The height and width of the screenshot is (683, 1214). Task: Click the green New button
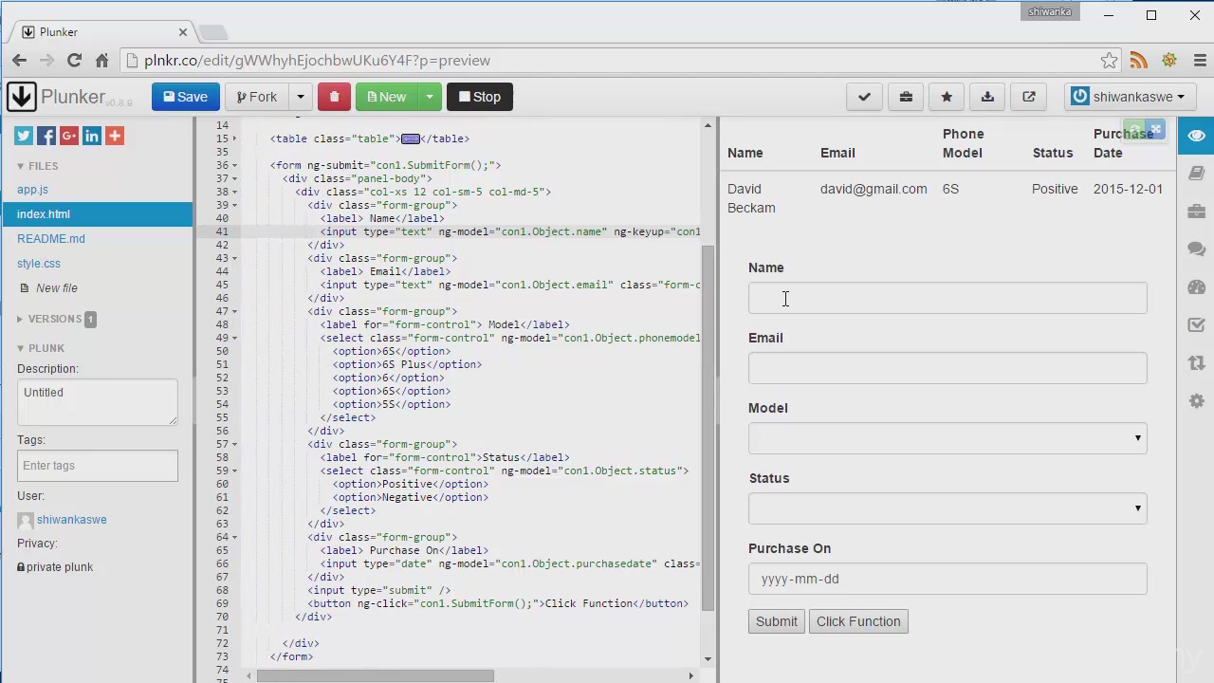386,97
